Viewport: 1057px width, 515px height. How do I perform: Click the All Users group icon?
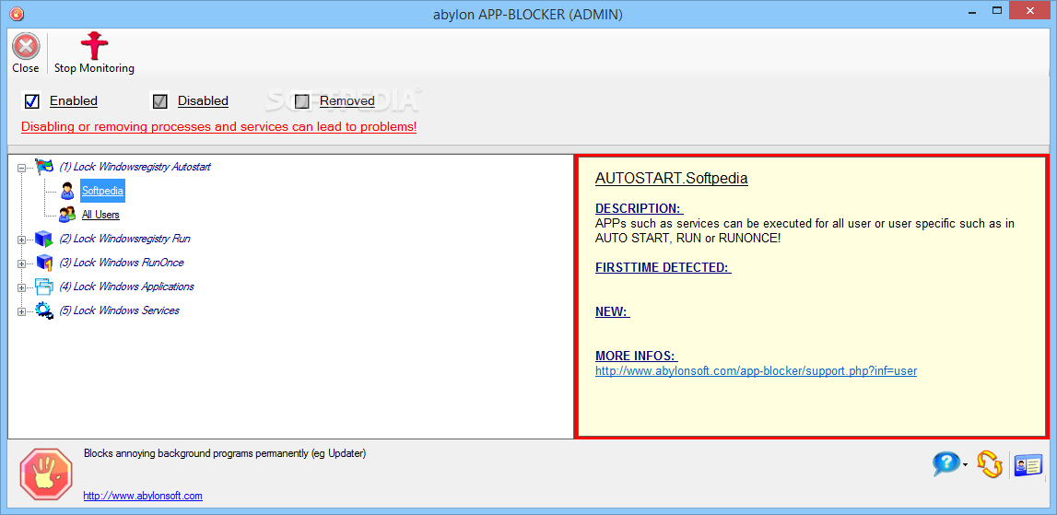(67, 215)
